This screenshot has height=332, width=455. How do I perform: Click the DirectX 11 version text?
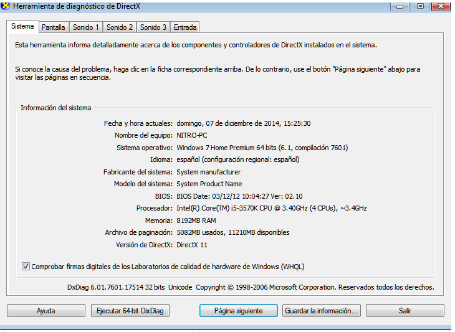192,245
